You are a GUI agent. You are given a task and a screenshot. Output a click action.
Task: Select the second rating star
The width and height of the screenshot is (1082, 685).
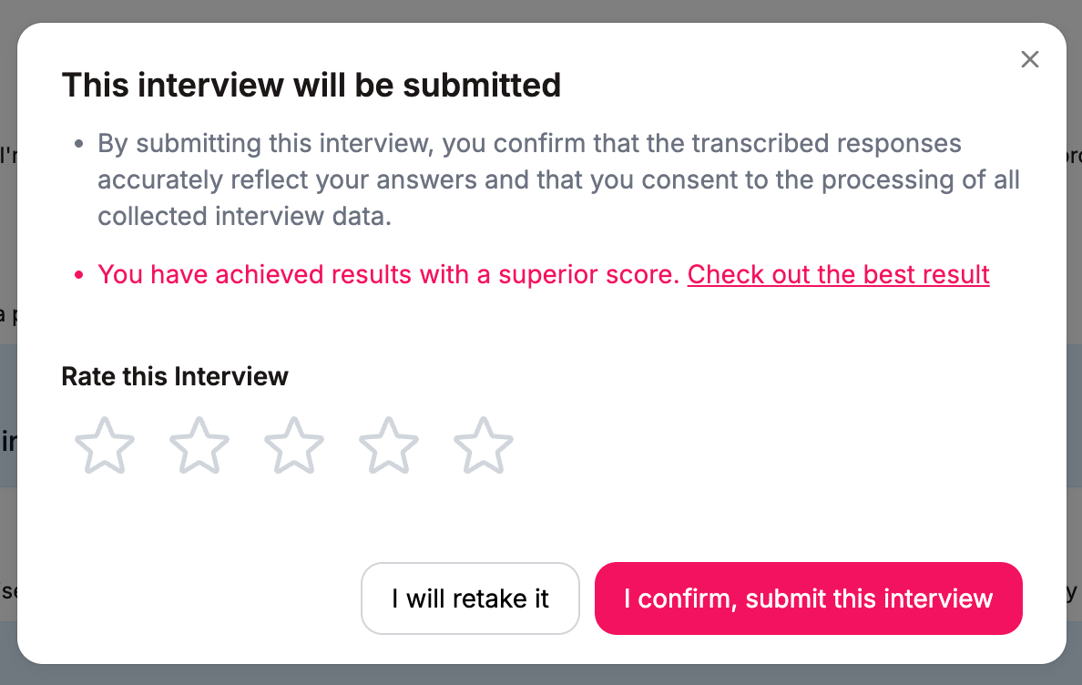click(x=199, y=445)
